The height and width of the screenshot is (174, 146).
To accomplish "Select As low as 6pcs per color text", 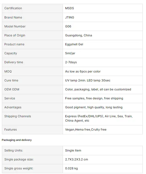I will [x=83, y=71].
